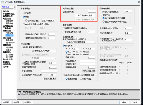Edit 薄弱层地震内力放大系数 value 1.15
Viewport: 143px width, 105px height.
[x=53, y=75]
